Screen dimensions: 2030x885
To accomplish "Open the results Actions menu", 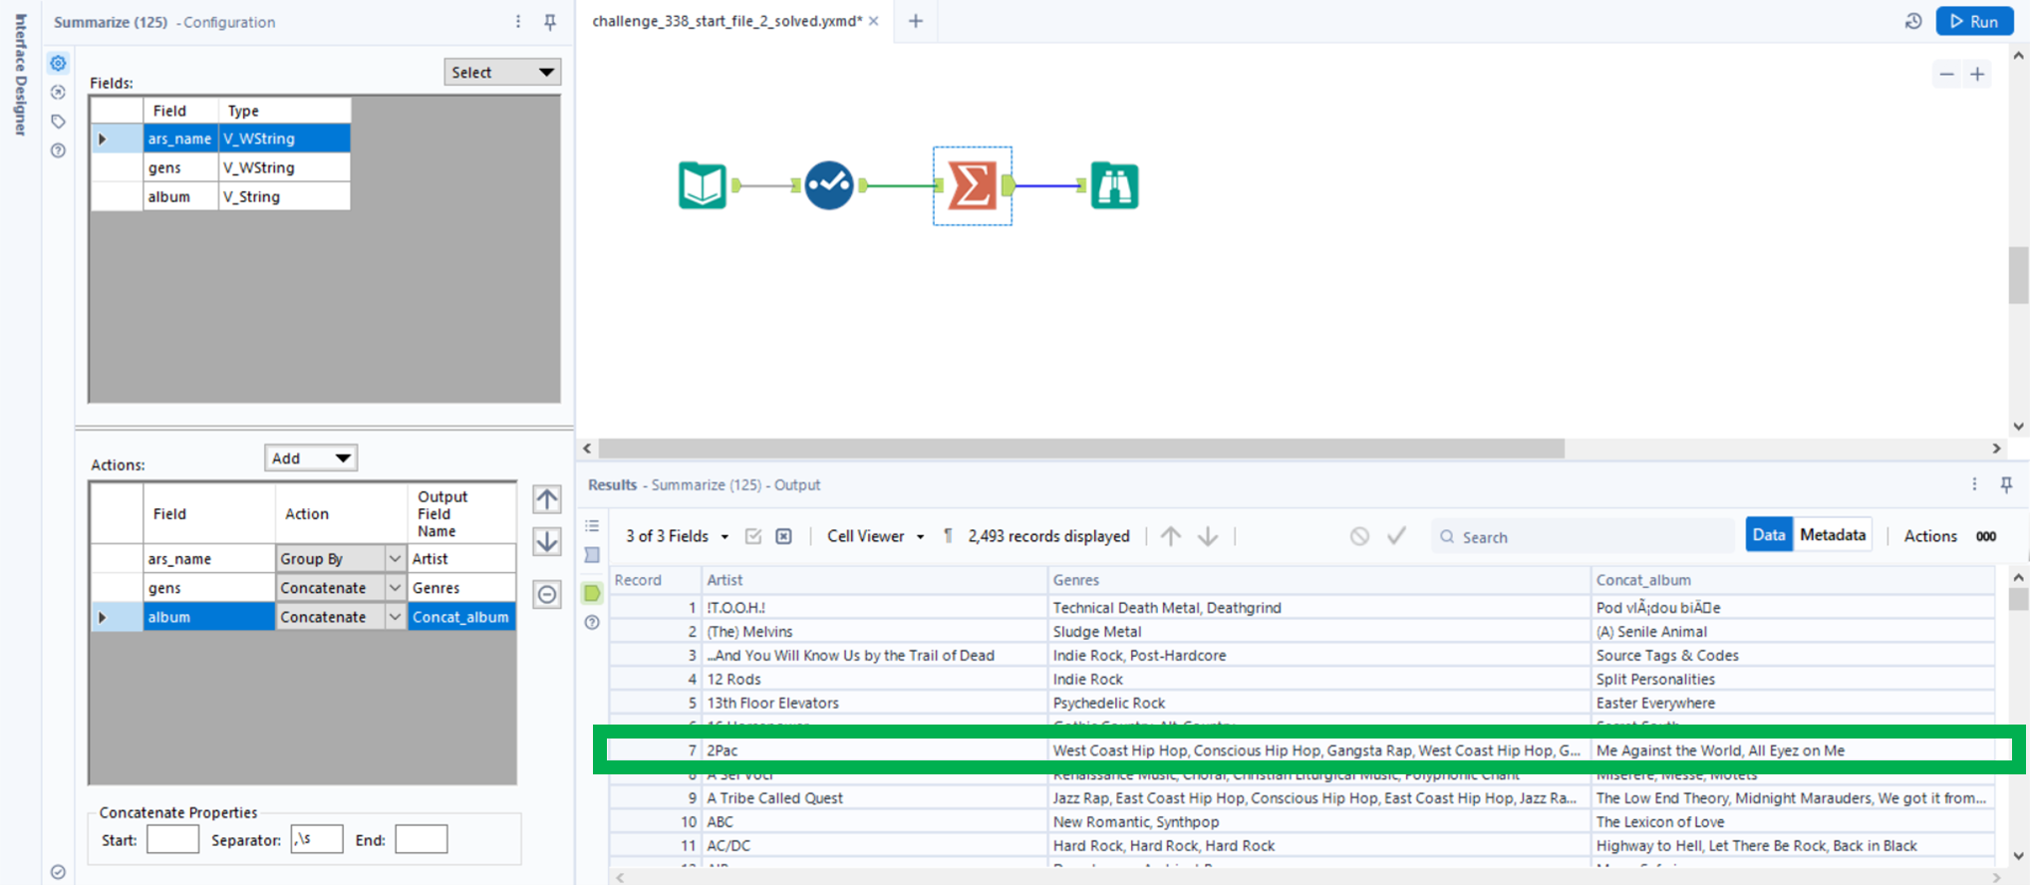I will tap(1929, 536).
